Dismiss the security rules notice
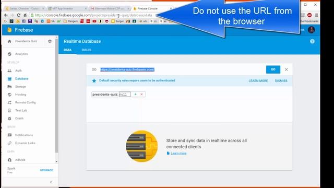The height and width of the screenshot is (188, 334). click(281, 81)
